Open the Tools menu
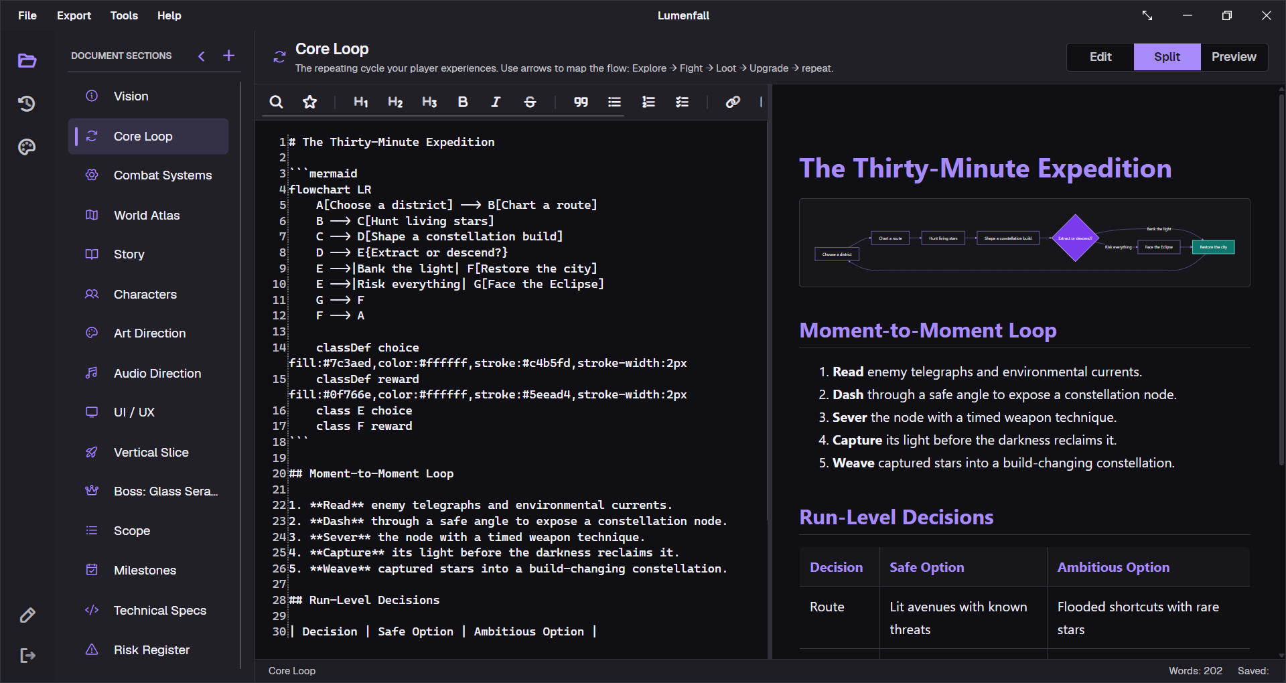The image size is (1286, 683). [124, 15]
